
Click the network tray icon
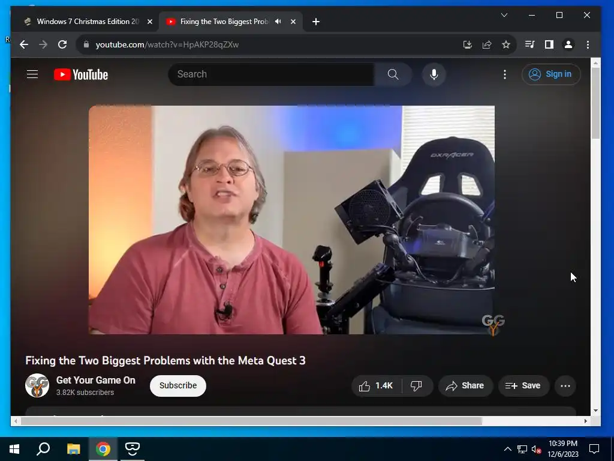(x=522, y=449)
